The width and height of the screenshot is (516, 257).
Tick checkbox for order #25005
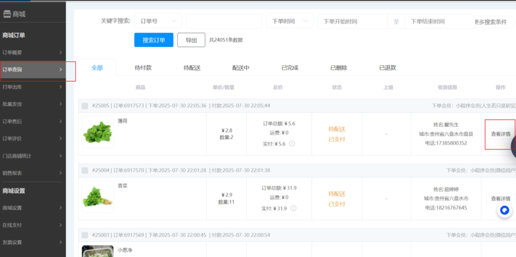tap(85, 106)
